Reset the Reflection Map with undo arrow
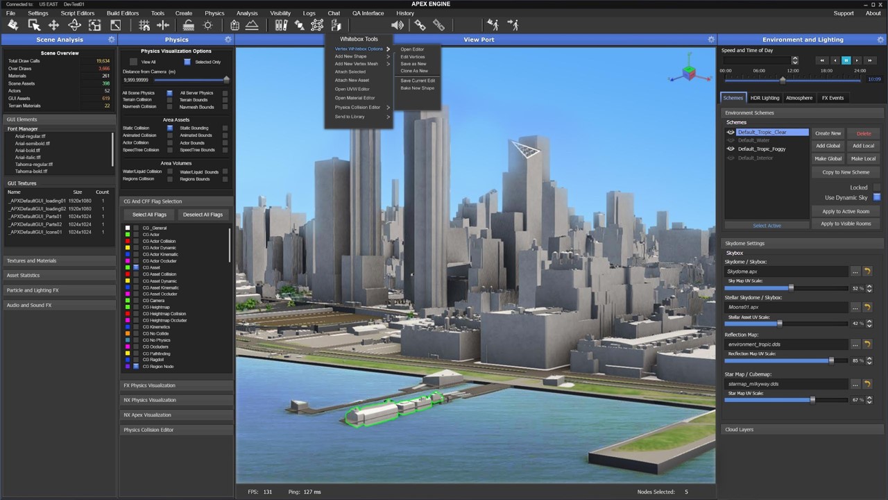888x500 pixels. tap(867, 344)
